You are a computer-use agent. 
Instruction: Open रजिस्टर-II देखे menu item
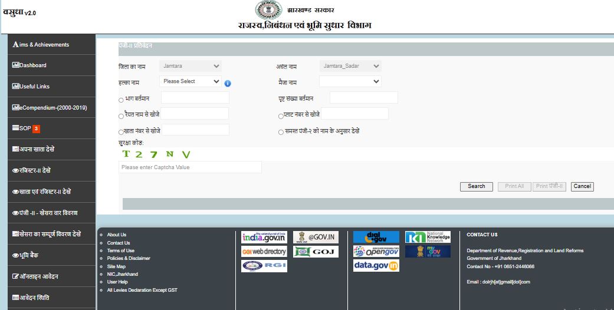51,171
